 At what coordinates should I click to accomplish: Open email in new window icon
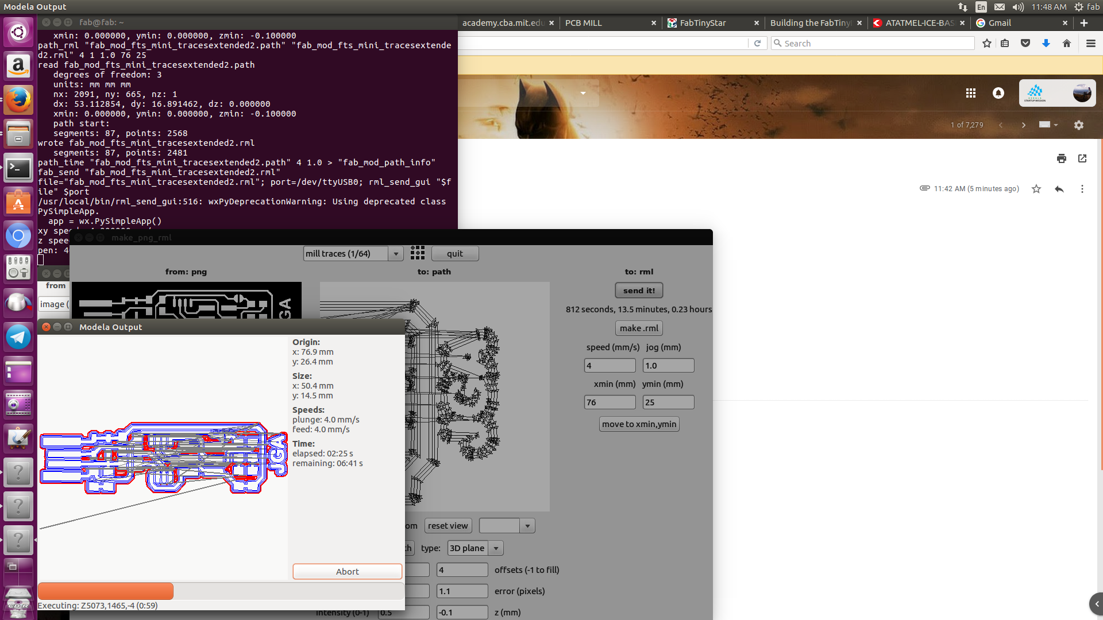[x=1082, y=158]
